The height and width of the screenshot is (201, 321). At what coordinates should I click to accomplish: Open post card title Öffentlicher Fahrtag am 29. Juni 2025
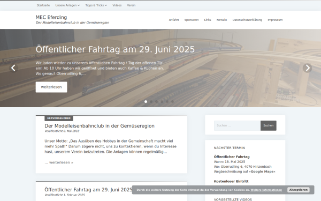88,190
